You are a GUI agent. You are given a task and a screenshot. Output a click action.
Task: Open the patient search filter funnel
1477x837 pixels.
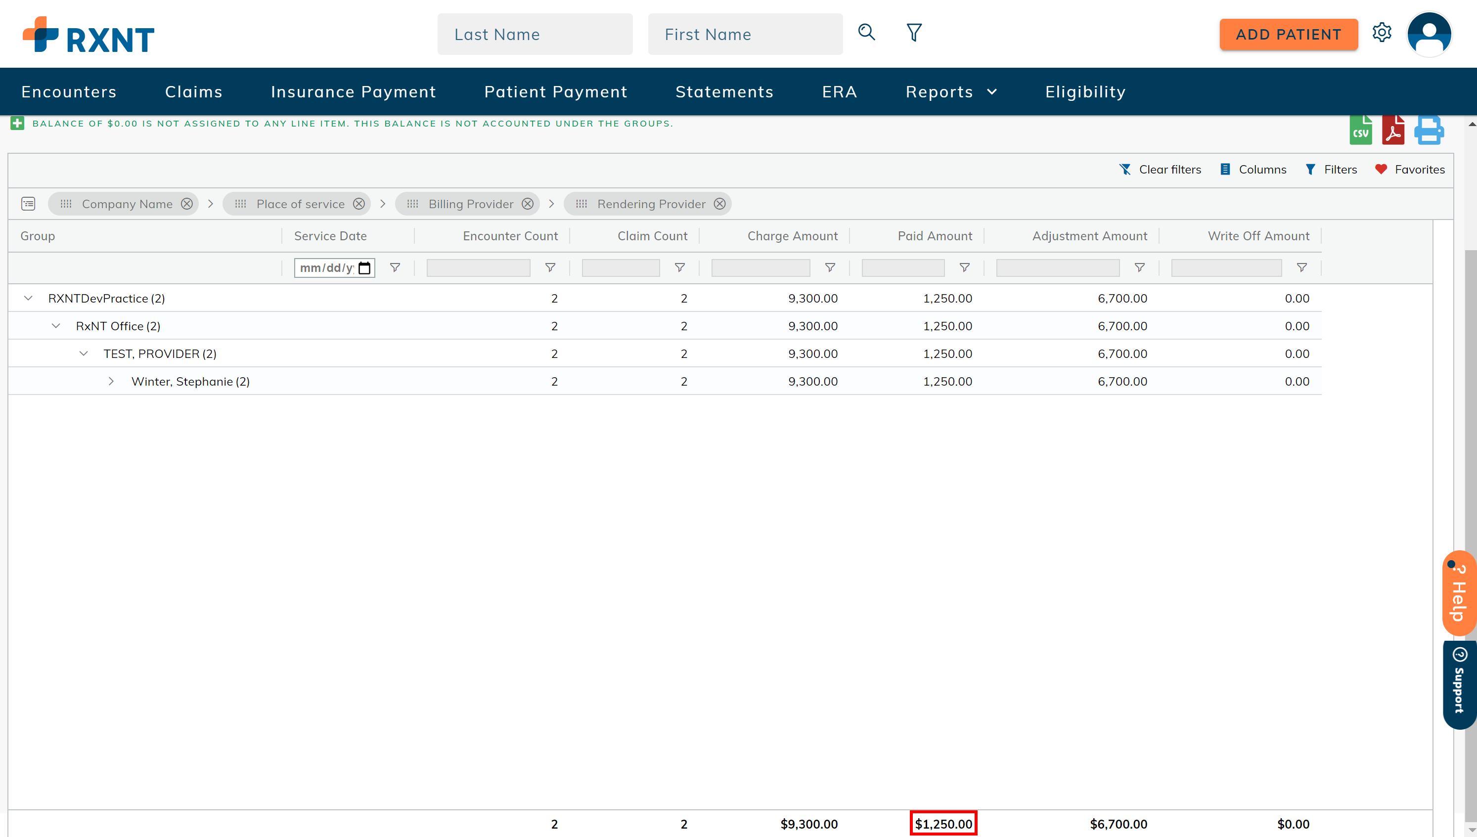coord(914,32)
